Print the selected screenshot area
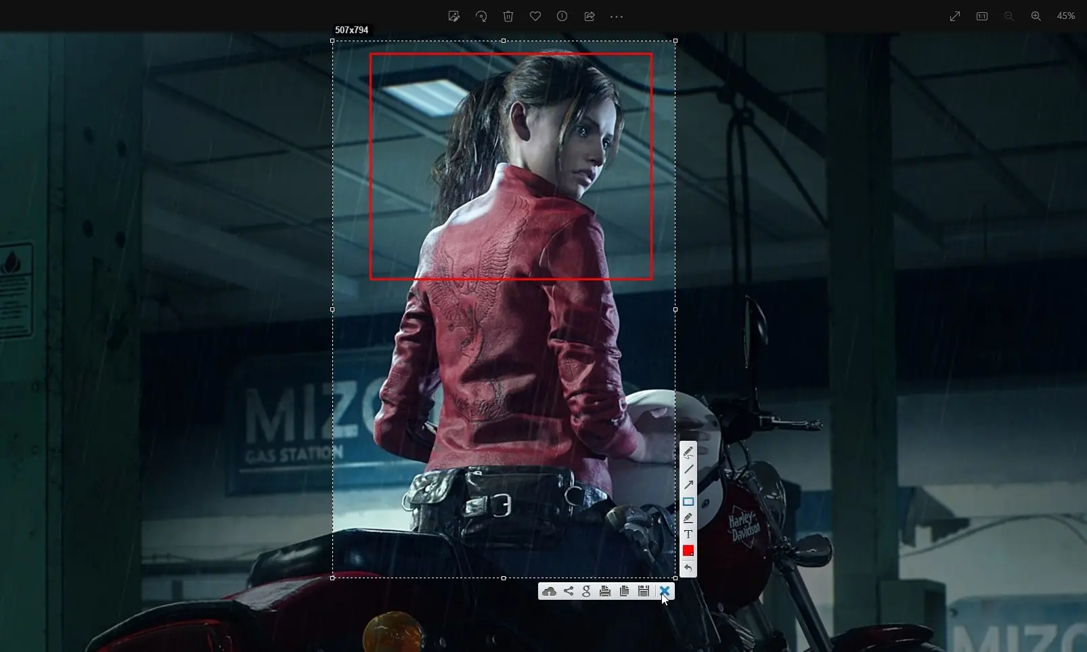1087x652 pixels. pyautogui.click(x=605, y=591)
